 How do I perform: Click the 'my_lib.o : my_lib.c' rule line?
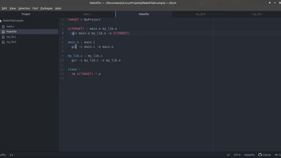(x=85, y=56)
